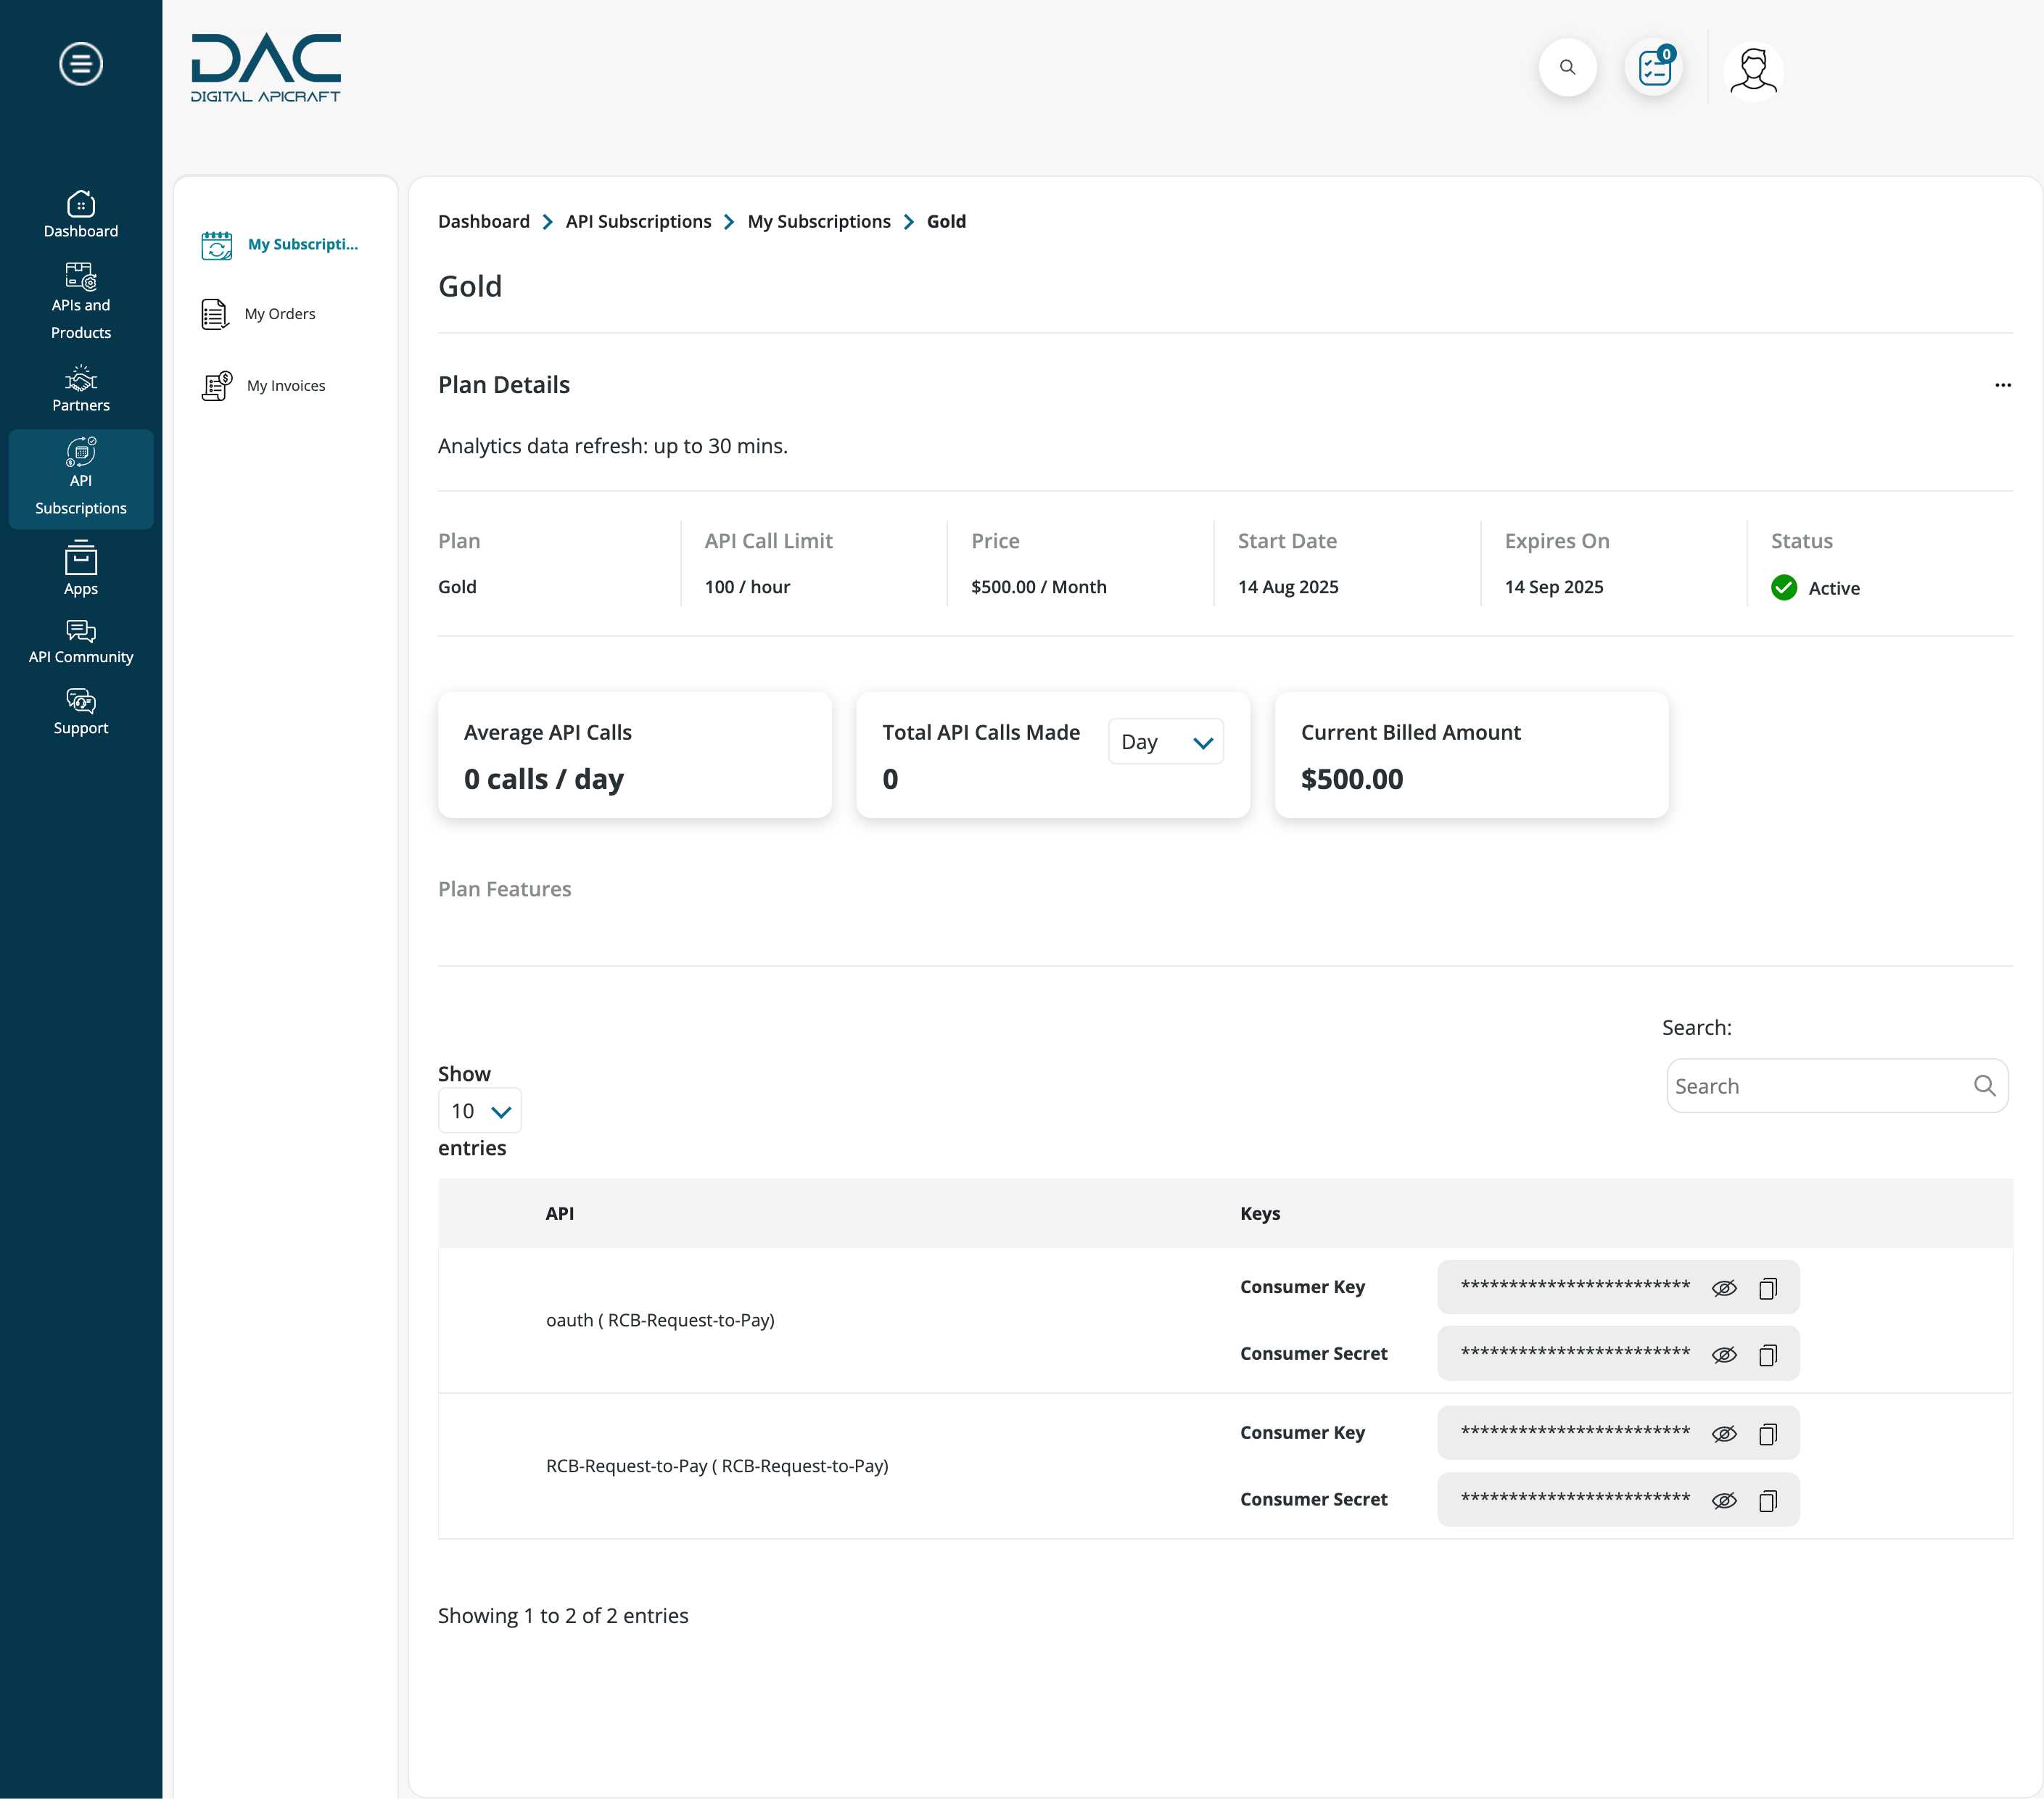The width and height of the screenshot is (2044, 1800).
Task: Click the Apps box icon
Action: tap(81, 558)
